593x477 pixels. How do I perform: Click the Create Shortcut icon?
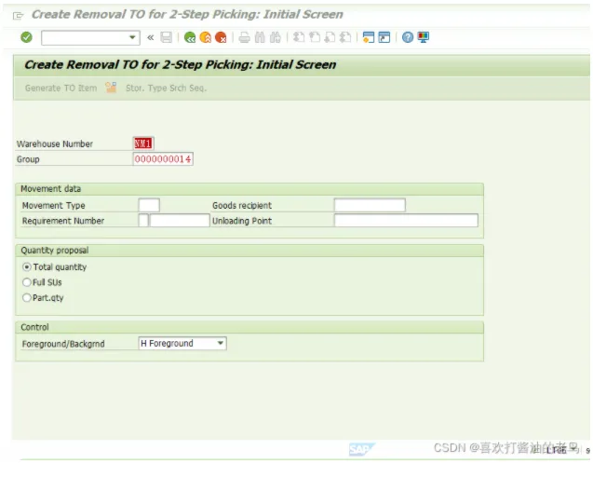(384, 37)
